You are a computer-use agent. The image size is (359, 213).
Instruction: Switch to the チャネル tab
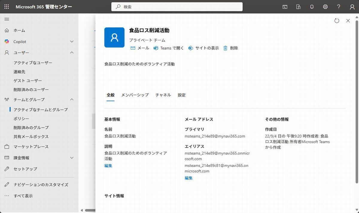tap(163, 95)
